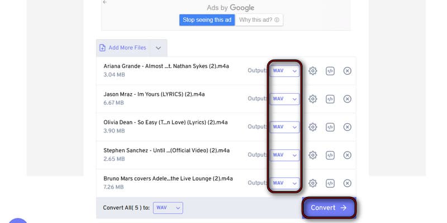447x223 pixels.
Task: Click code icon for Ariana Grande file
Action: point(330,71)
